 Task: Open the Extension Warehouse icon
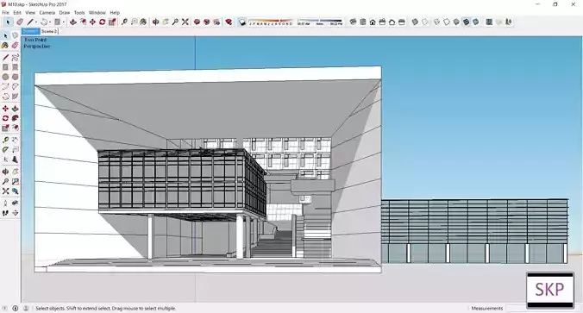point(207,22)
